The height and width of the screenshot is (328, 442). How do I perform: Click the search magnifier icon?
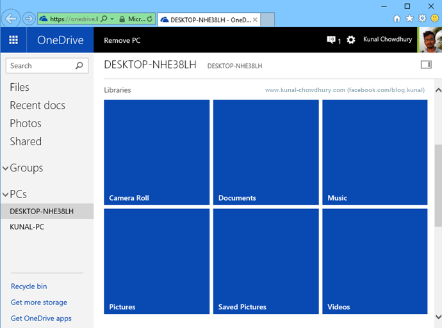tap(79, 66)
